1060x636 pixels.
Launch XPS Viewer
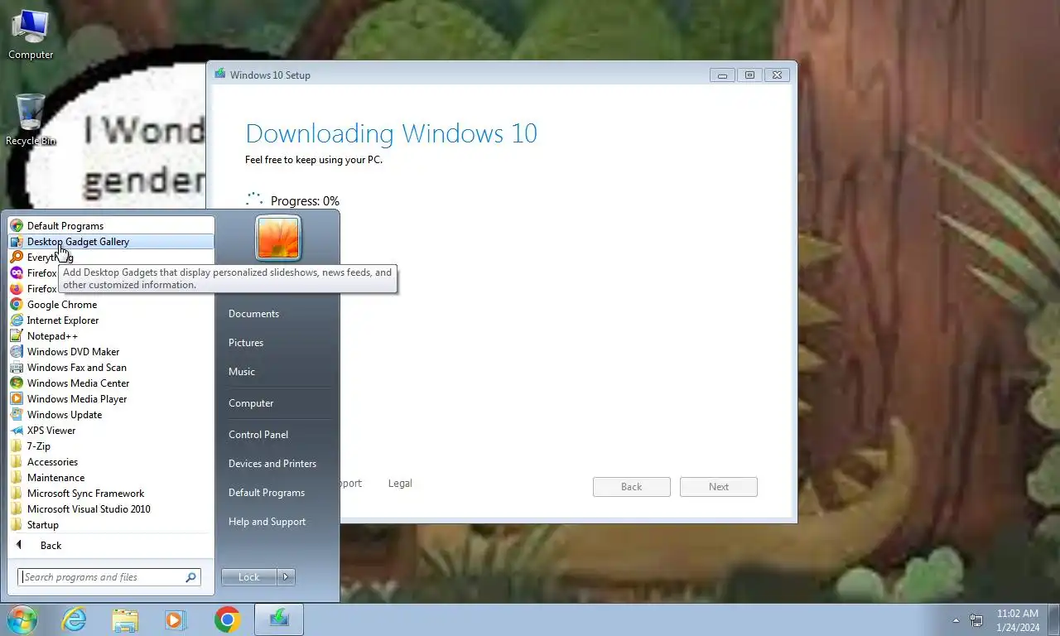[x=111, y=430]
